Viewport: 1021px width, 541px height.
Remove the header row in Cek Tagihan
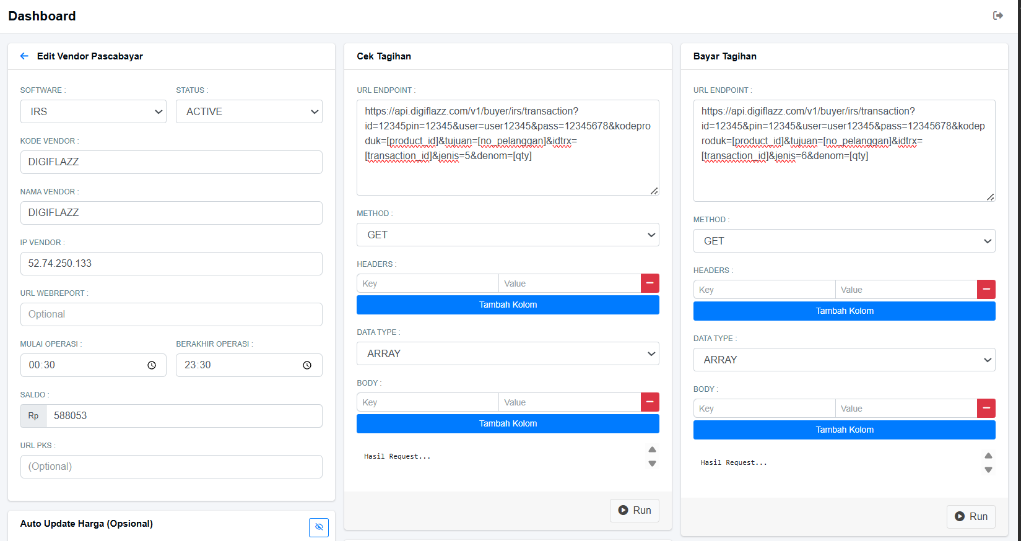650,283
